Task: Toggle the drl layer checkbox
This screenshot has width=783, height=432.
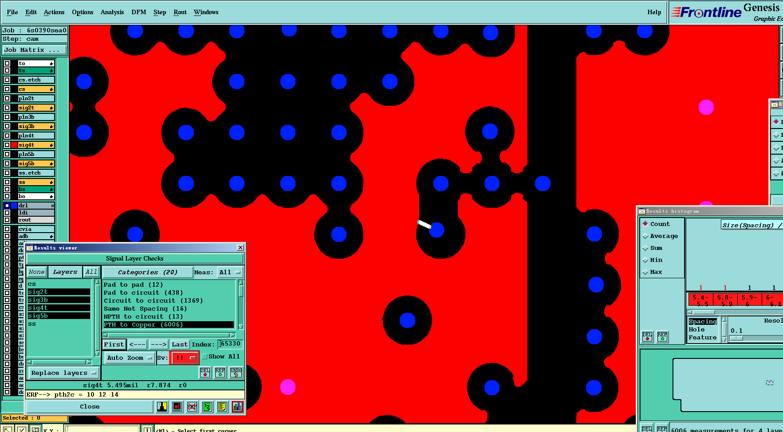Action: (x=7, y=206)
